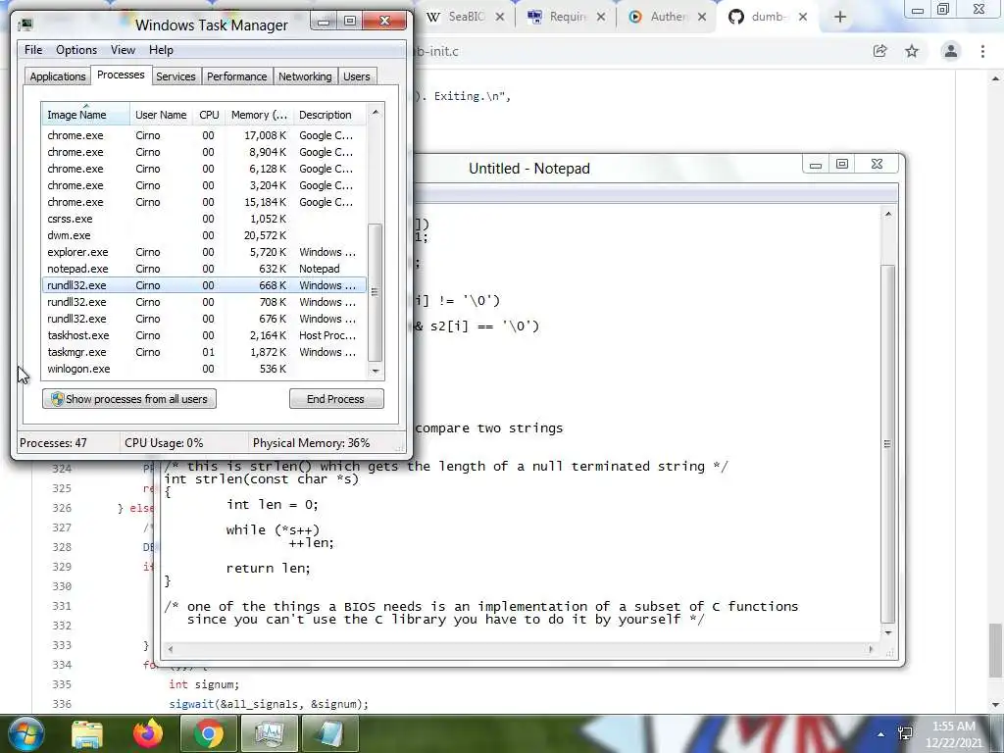The width and height of the screenshot is (1004, 753).
Task: Select the explorer.exe process row
Action: click(x=204, y=252)
